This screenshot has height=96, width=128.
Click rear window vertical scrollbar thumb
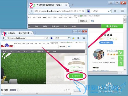point(125,20)
